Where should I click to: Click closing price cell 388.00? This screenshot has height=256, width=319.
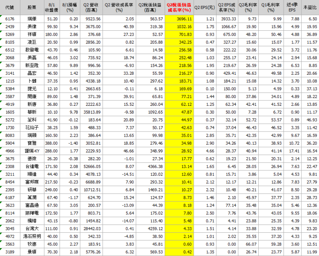tap(52, 143)
